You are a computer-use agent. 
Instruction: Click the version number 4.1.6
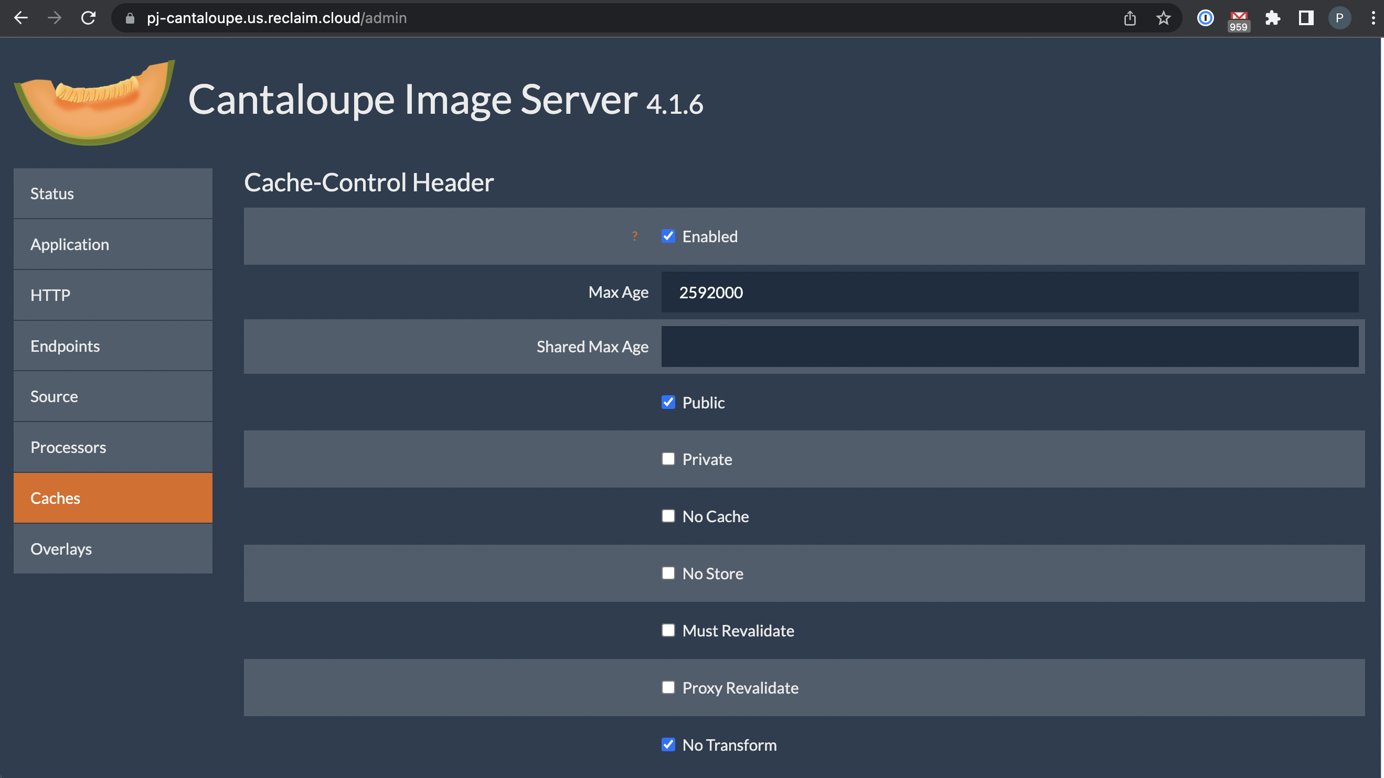(674, 104)
